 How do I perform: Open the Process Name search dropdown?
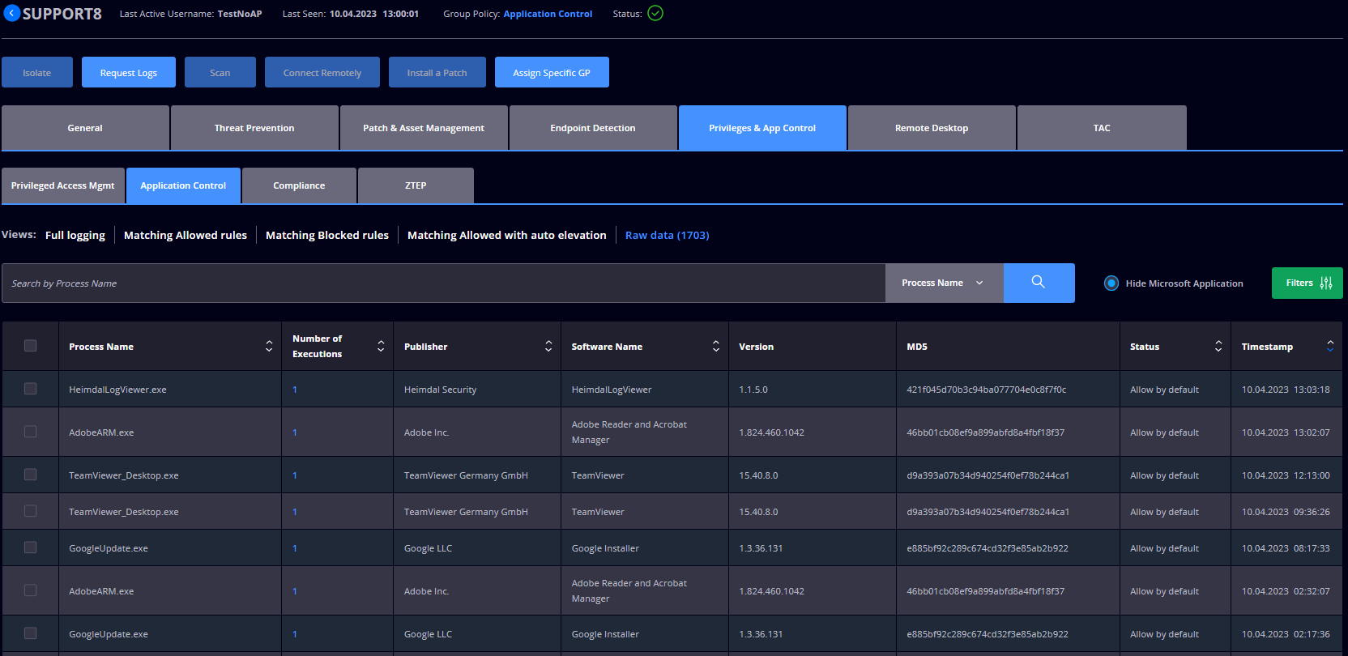pos(944,283)
